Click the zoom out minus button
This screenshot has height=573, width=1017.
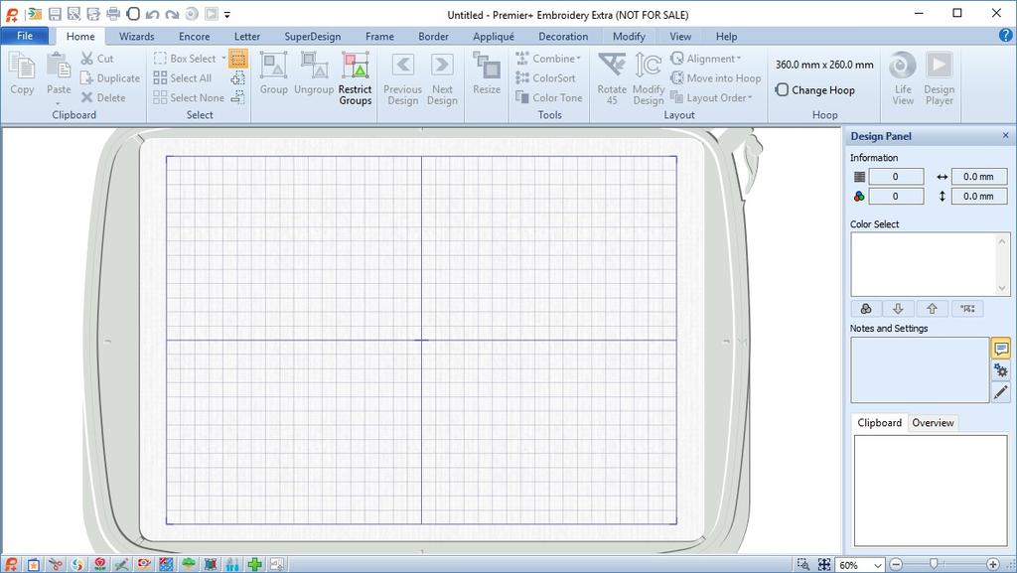896,565
